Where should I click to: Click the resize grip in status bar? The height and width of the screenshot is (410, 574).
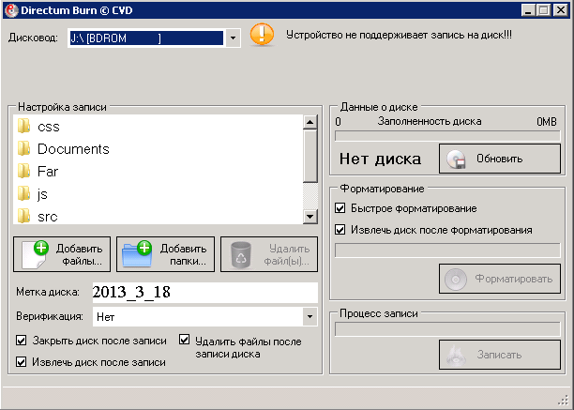(563, 400)
